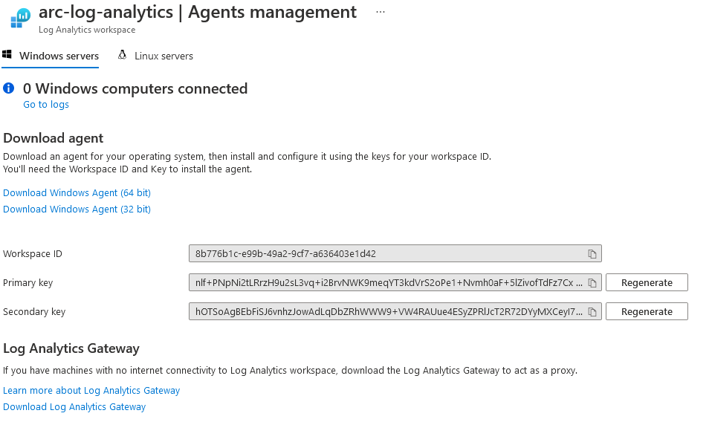The height and width of the screenshot is (445, 709).
Task: Select the Secondary key field
Action: click(x=395, y=312)
